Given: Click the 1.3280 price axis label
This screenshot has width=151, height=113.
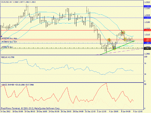Looking at the screenshot, I should click(147, 8).
